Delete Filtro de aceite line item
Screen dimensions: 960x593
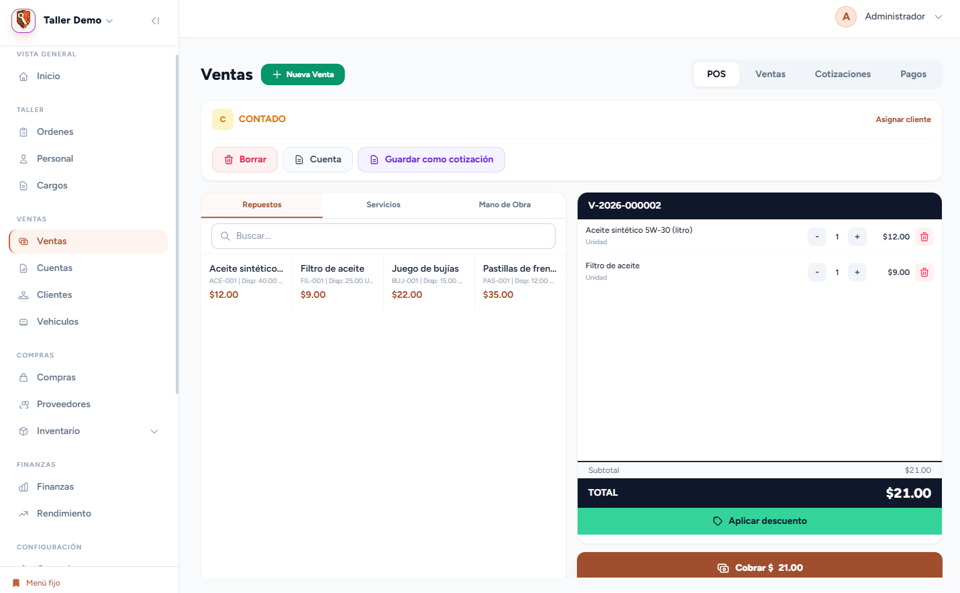924,272
